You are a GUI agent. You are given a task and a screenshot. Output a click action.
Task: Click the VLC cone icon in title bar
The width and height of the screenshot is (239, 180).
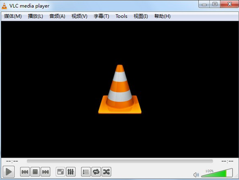point(4,6)
